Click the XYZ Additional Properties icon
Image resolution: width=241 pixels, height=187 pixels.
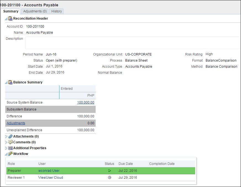click(10, 148)
